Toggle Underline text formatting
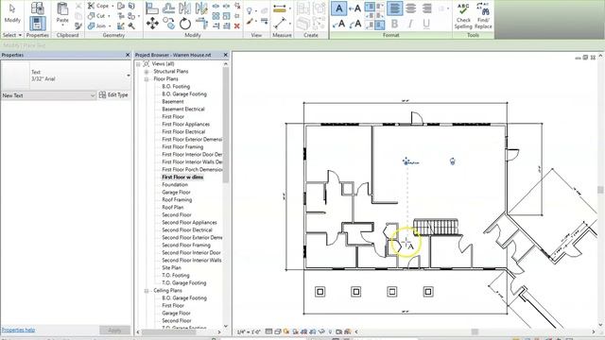Image resolution: width=605 pixels, height=340 pixels. [x=426, y=24]
